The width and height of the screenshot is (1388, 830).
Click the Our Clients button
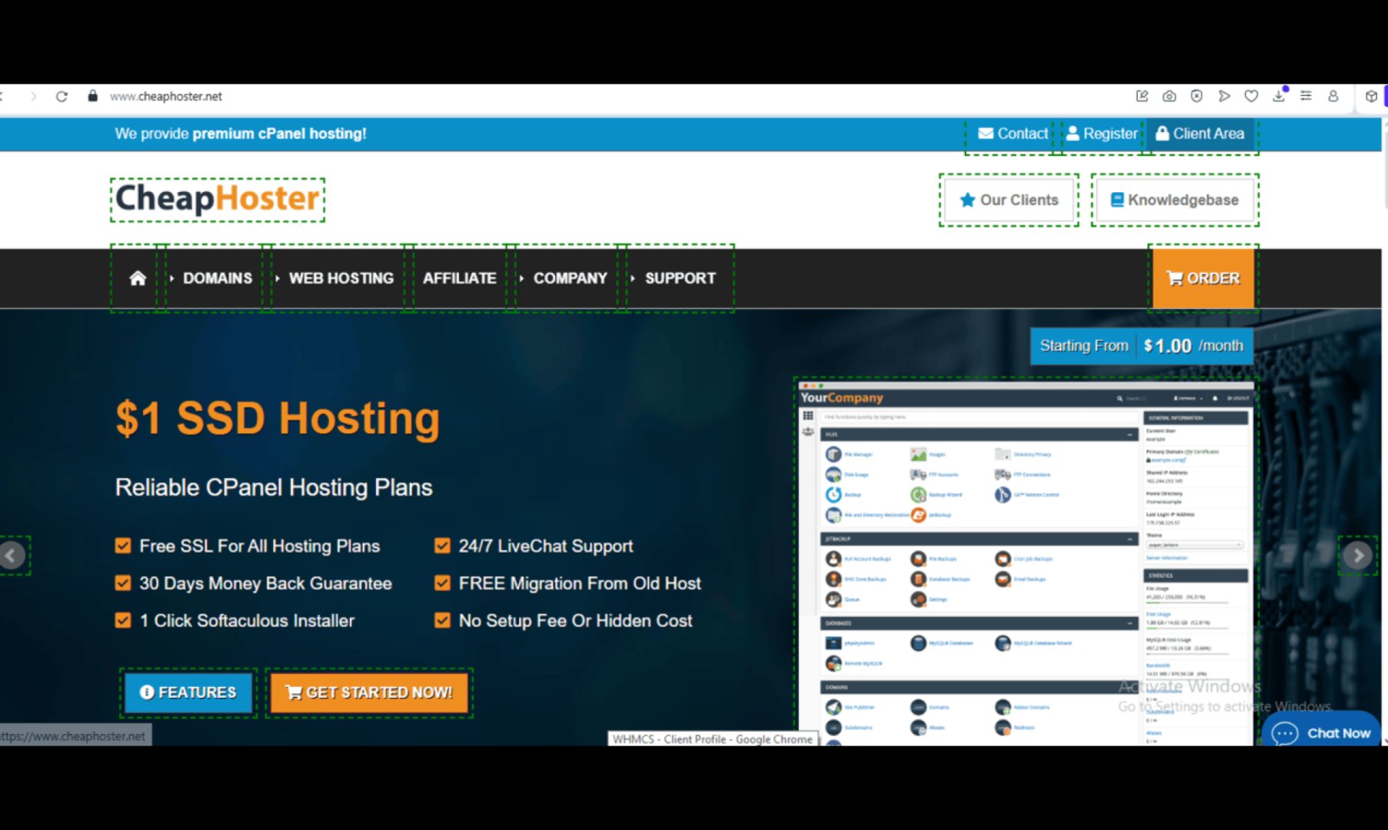point(1009,200)
